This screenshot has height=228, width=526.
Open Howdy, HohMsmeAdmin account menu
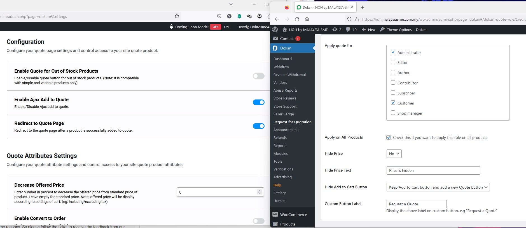[253, 27]
